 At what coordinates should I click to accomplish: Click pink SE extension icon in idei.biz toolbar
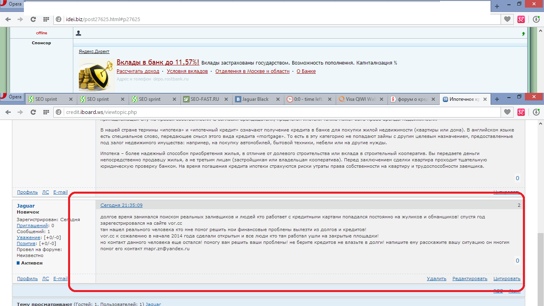click(521, 19)
